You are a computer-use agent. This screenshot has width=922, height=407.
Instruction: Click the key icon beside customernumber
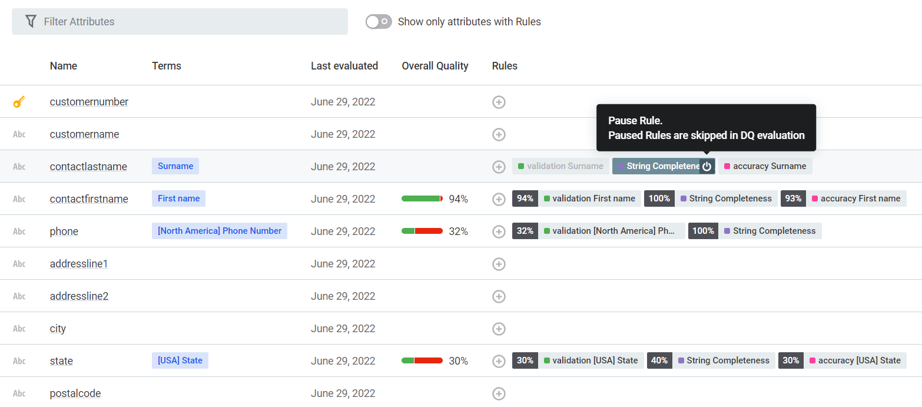pos(19,102)
